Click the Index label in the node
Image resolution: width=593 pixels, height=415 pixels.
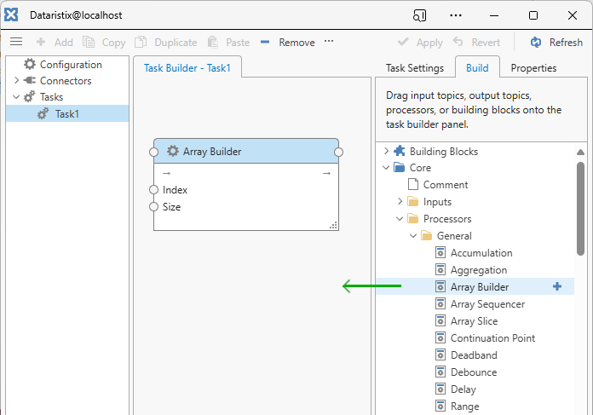[x=175, y=190]
